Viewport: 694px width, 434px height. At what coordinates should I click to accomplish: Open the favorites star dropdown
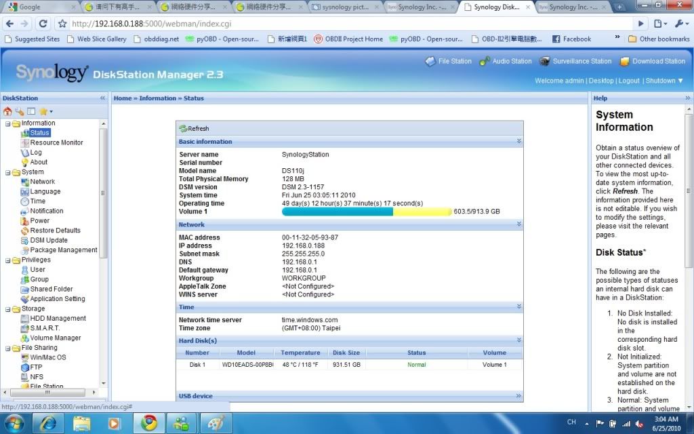(x=45, y=111)
